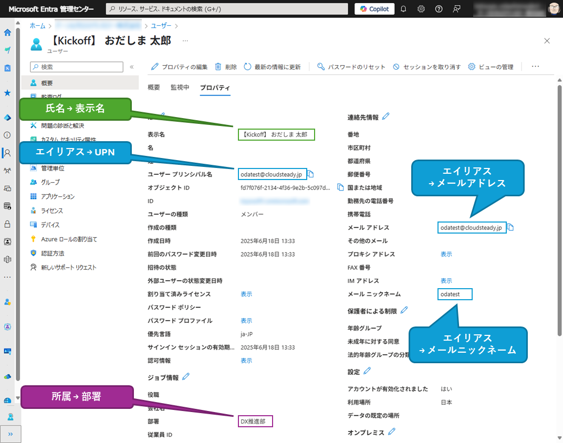Click ビューの管理 toolbar button

click(x=491, y=67)
